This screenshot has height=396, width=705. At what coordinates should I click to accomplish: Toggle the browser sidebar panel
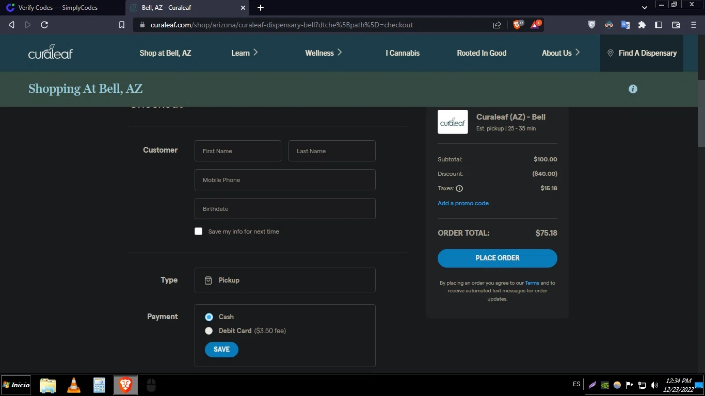point(659,25)
